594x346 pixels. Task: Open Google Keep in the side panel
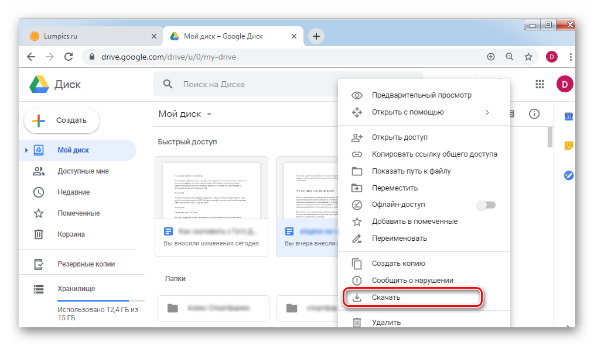(x=568, y=146)
